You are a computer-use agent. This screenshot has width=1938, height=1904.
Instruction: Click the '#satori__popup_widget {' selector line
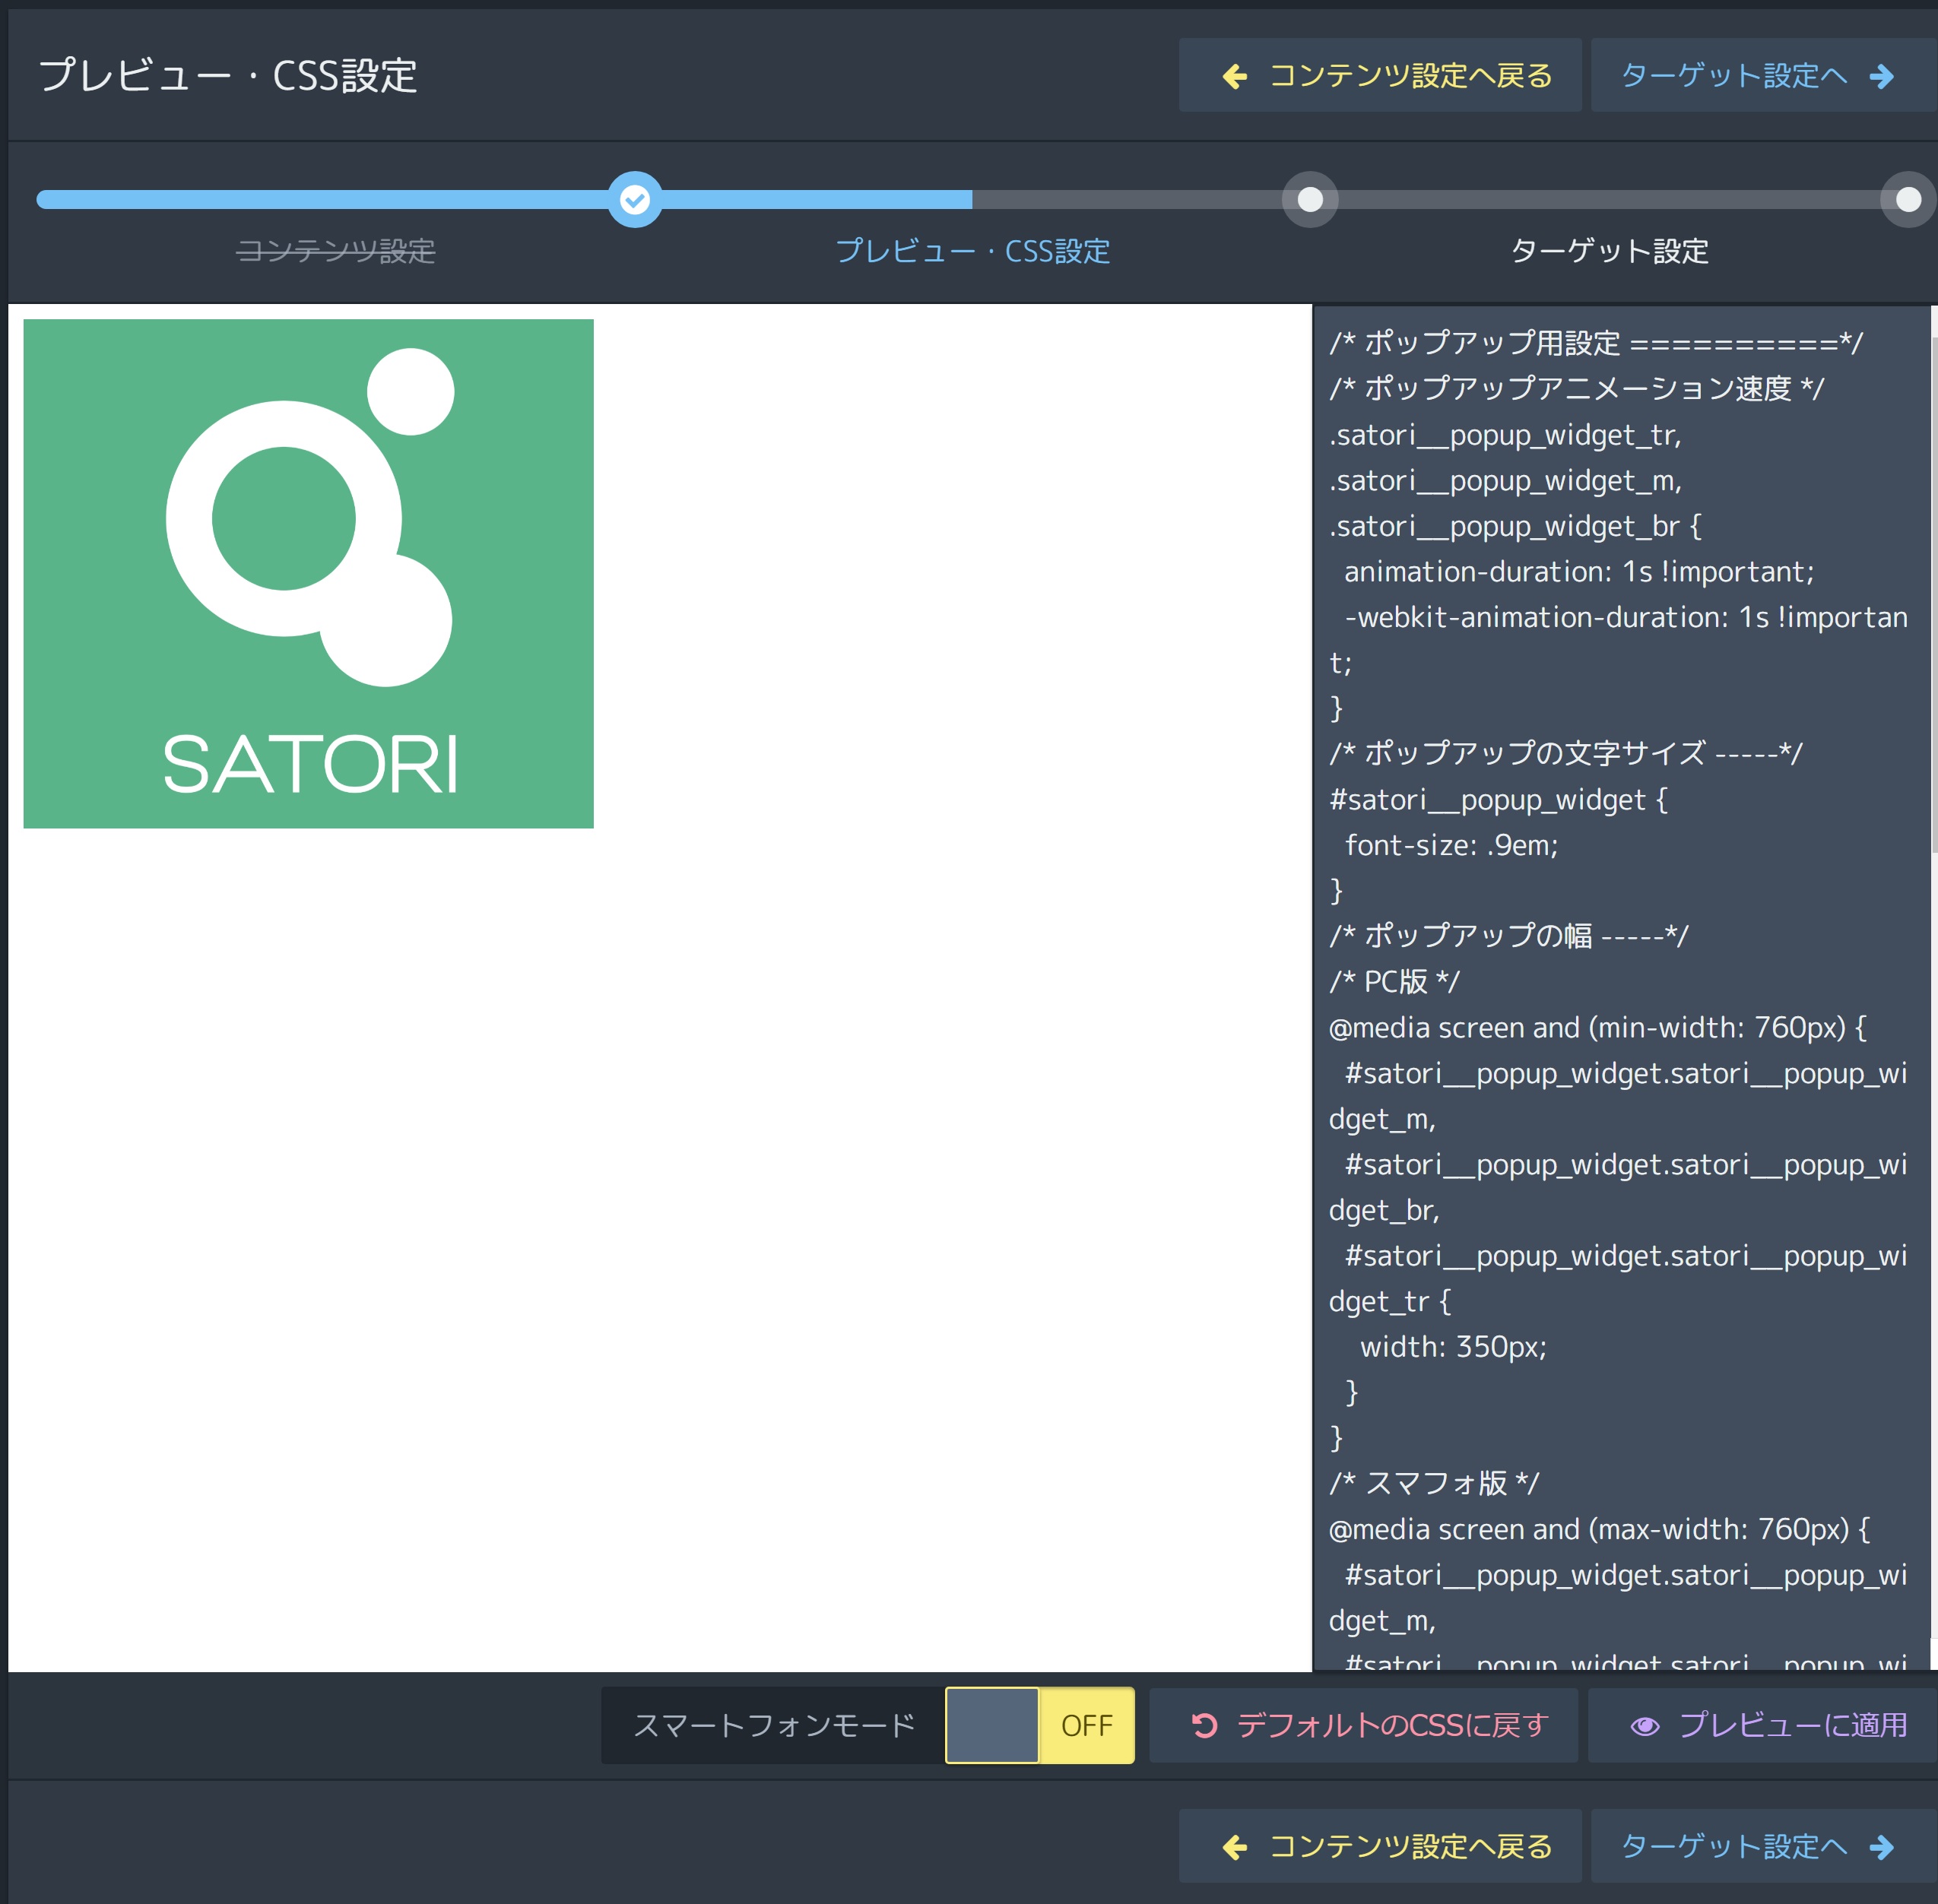(1498, 799)
